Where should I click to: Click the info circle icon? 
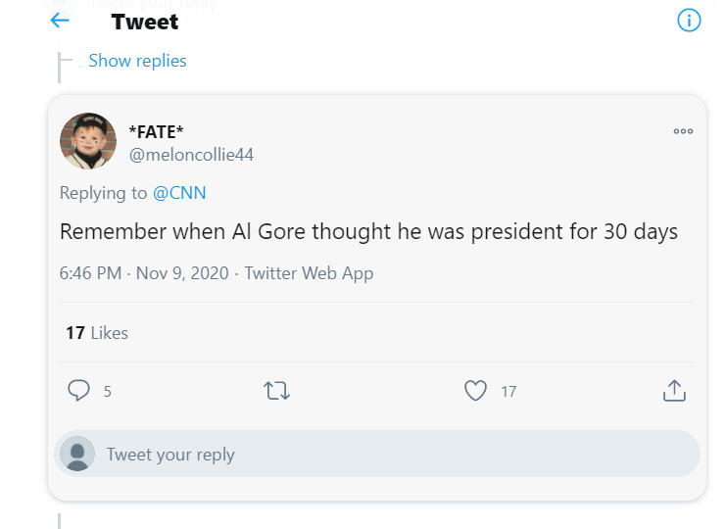[690, 21]
